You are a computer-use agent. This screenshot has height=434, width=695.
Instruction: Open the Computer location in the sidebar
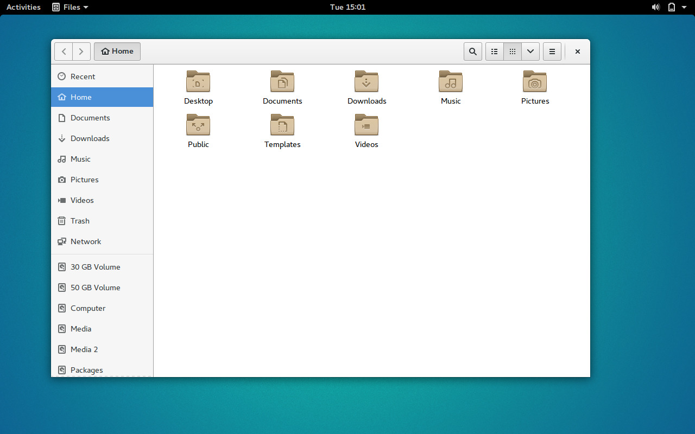pyautogui.click(x=87, y=308)
